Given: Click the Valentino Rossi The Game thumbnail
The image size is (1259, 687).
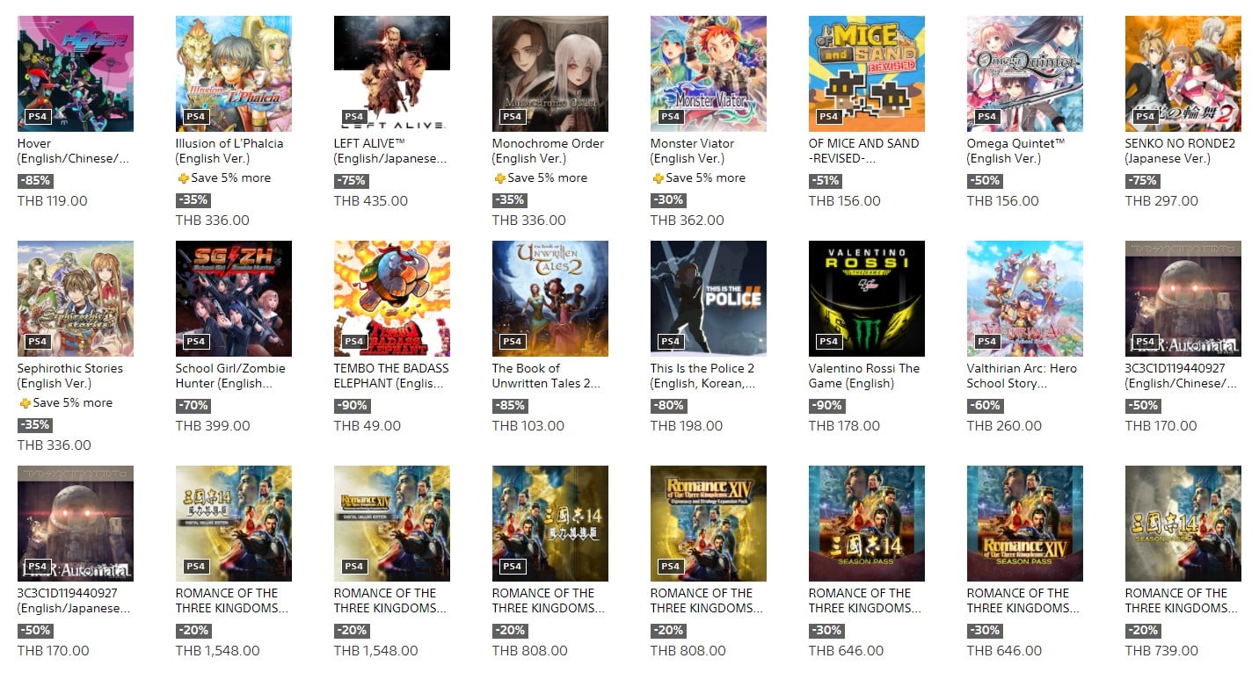Looking at the screenshot, I should (867, 299).
